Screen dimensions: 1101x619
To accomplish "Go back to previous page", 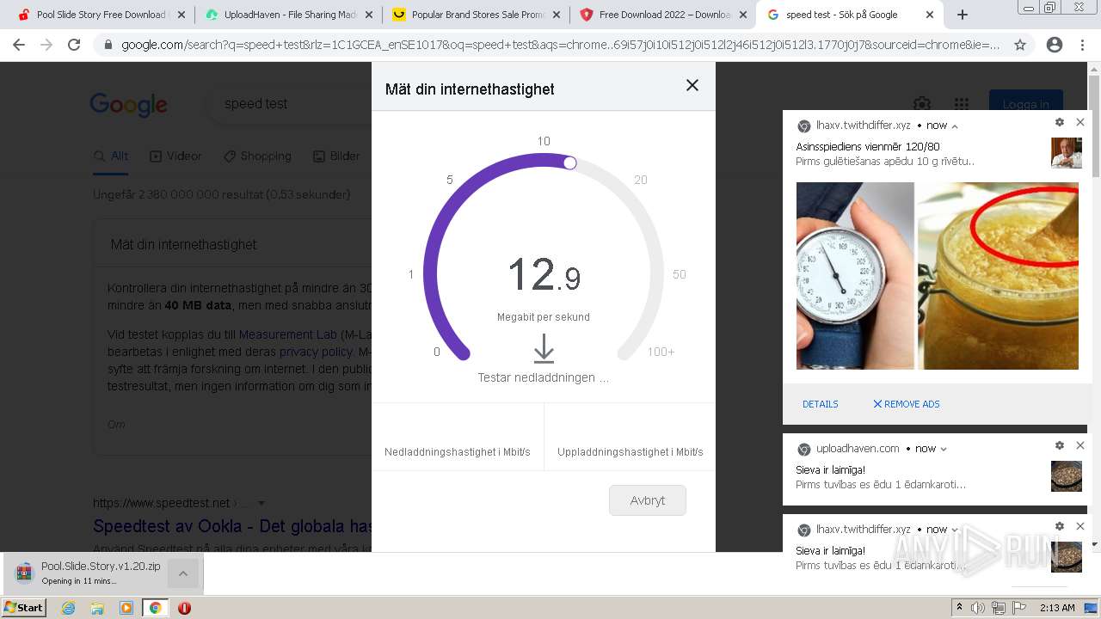I will point(19,45).
